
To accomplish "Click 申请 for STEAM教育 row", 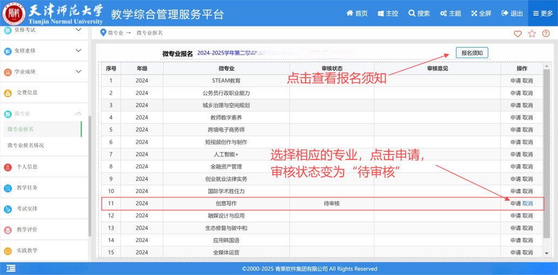I will tap(515, 81).
